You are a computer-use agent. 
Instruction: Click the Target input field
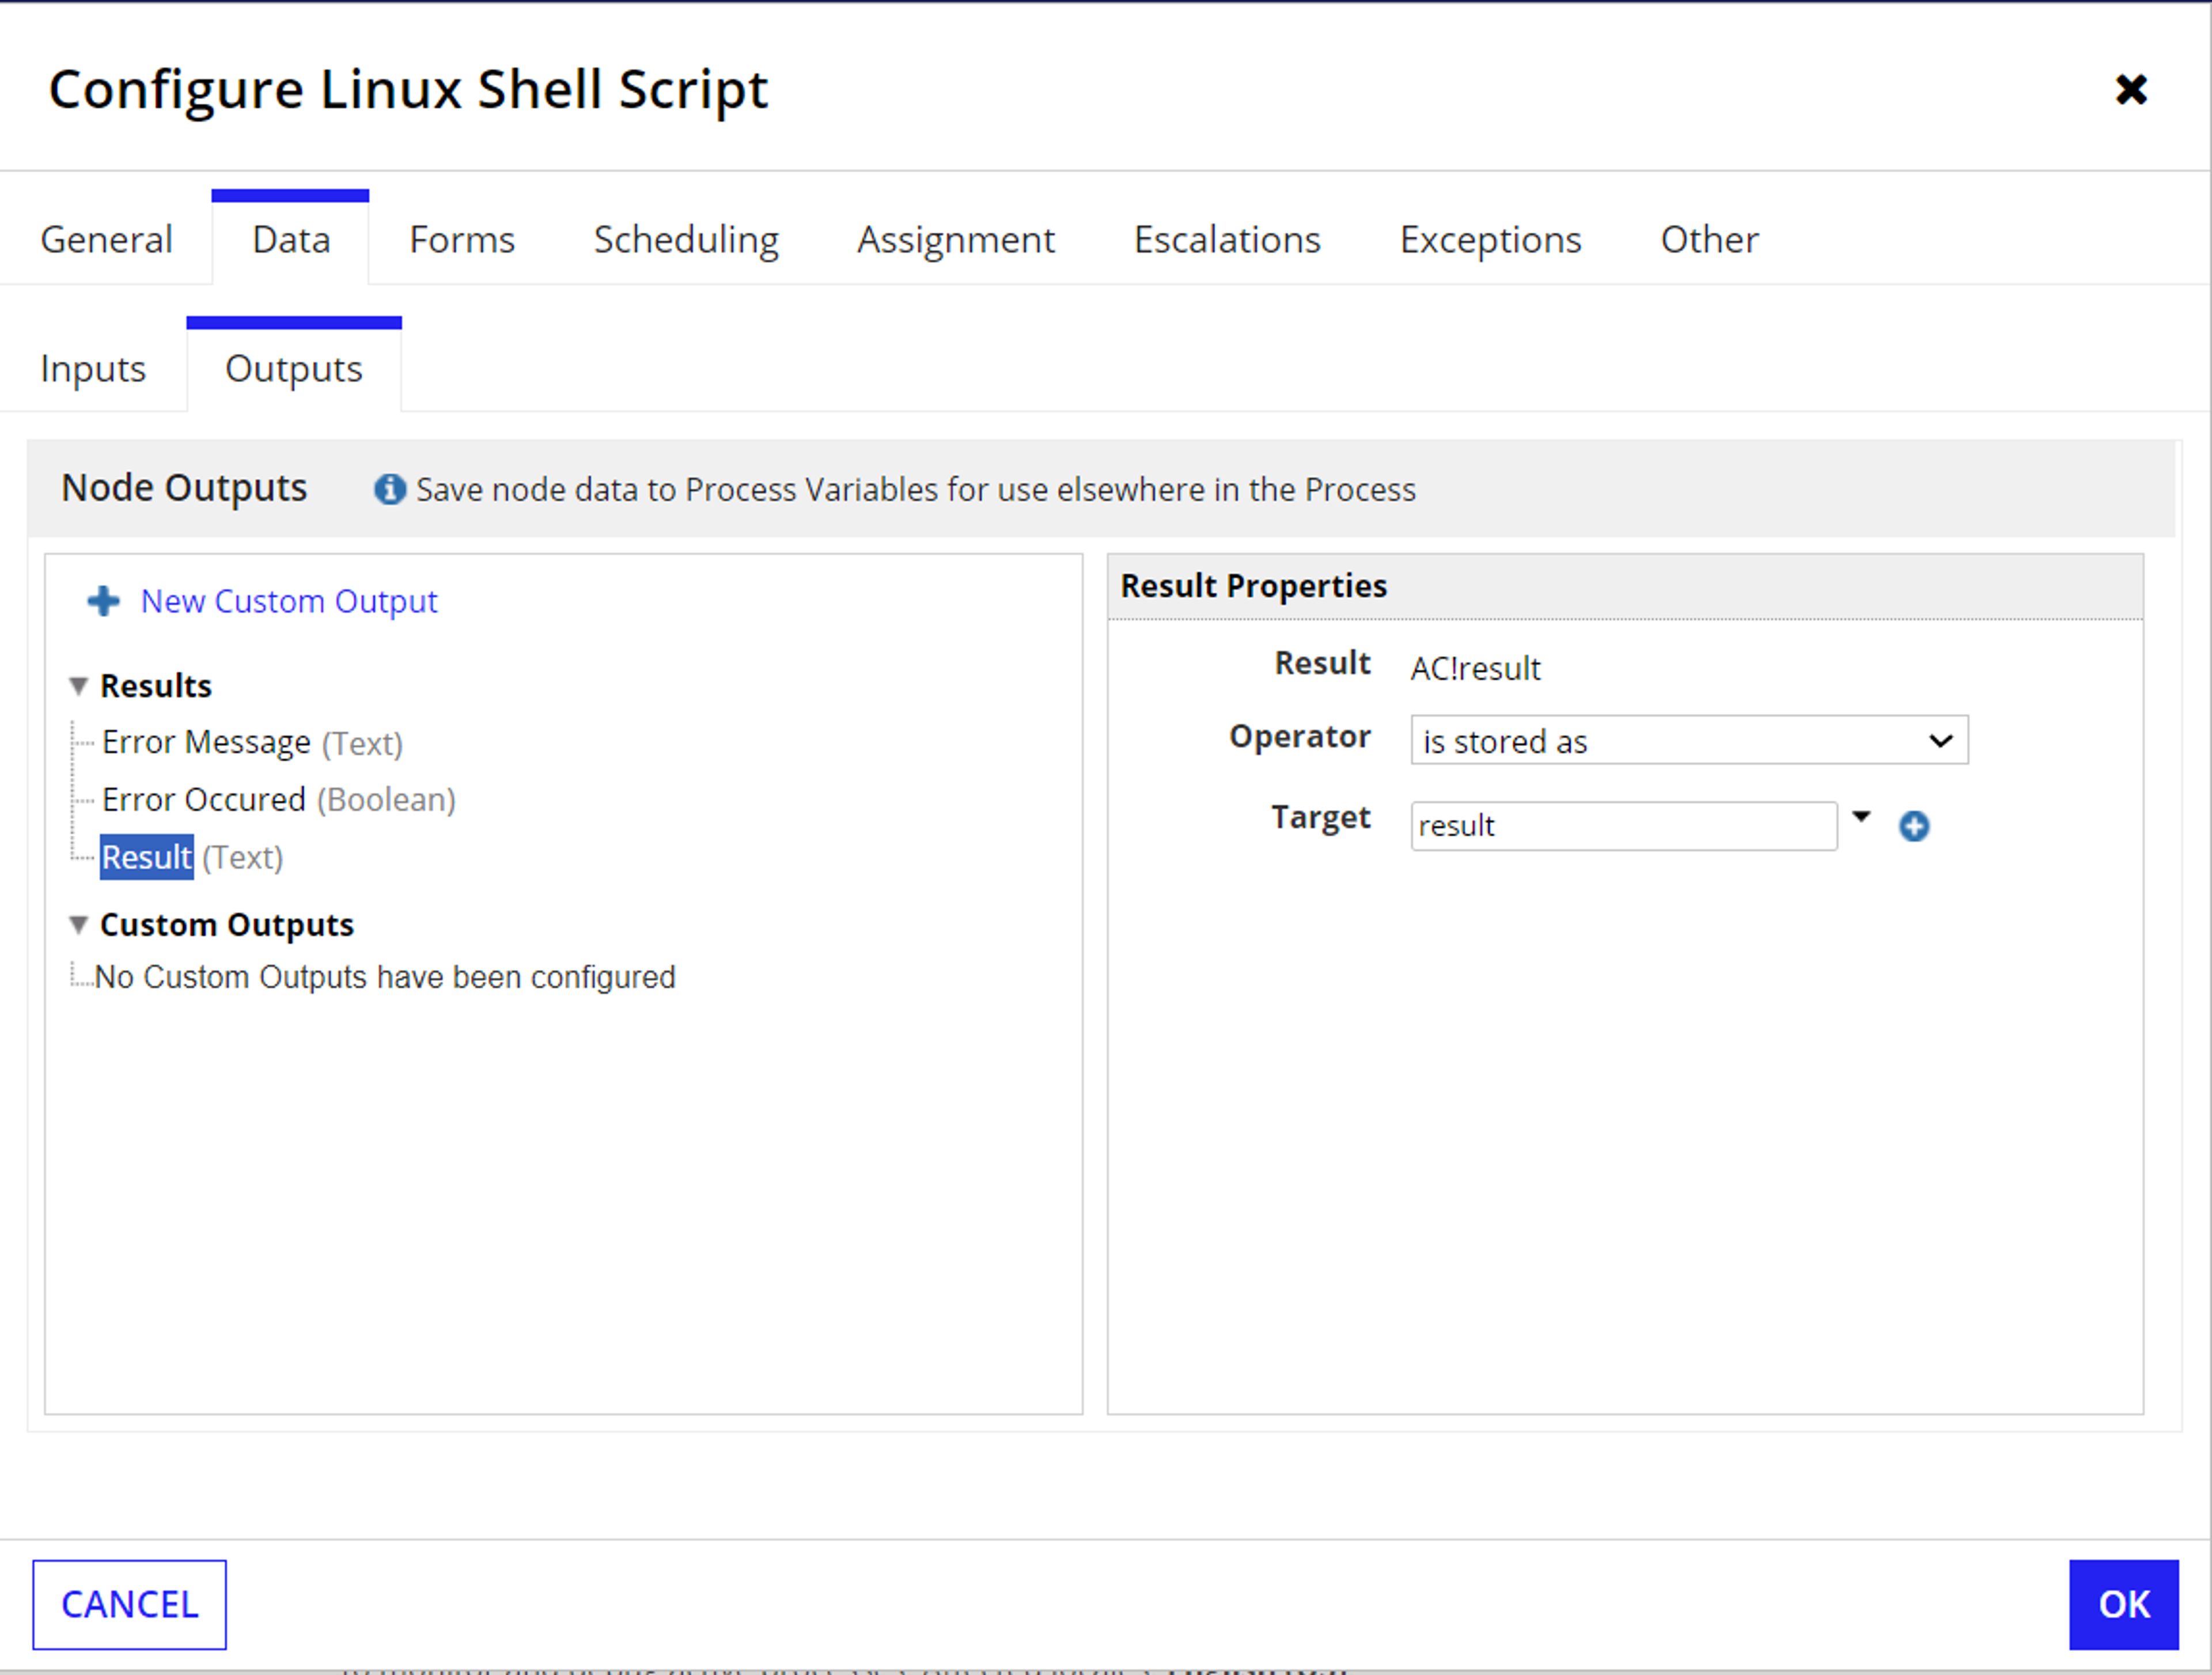(x=1624, y=826)
